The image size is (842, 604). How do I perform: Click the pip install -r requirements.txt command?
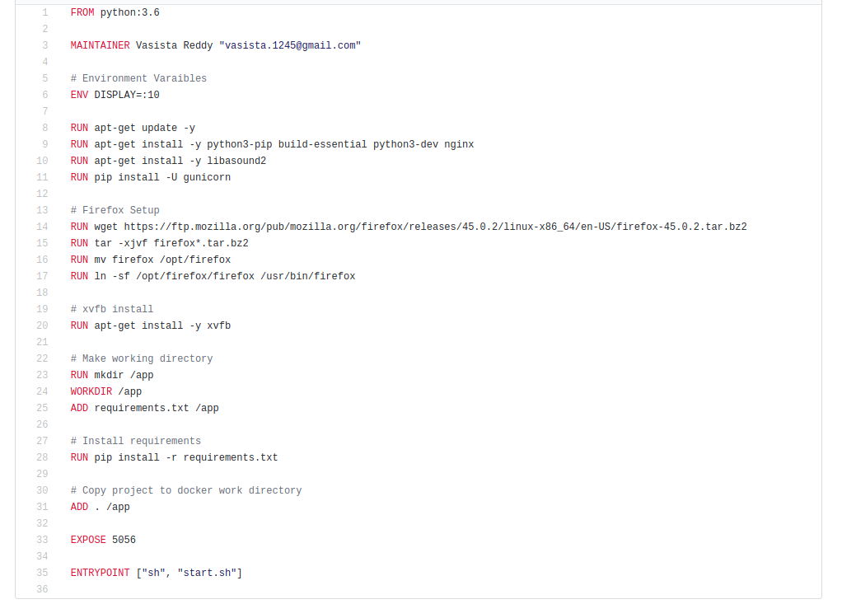[185, 457]
